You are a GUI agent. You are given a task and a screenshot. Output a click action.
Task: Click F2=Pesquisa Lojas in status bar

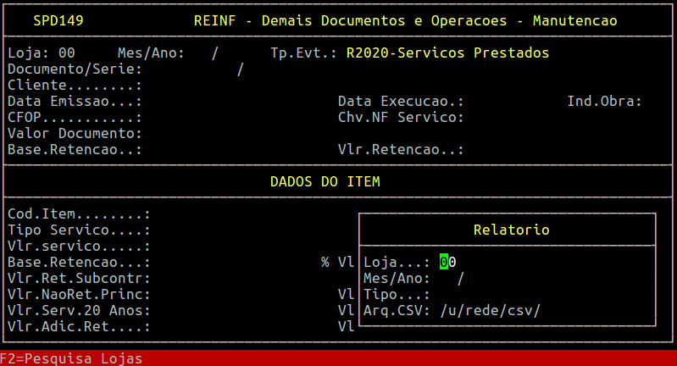(71, 358)
